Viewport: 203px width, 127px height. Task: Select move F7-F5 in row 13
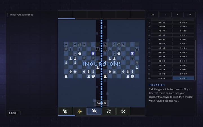pos(184,40)
